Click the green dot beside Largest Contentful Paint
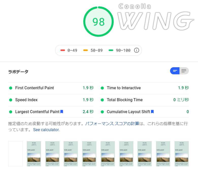 coord(11,112)
